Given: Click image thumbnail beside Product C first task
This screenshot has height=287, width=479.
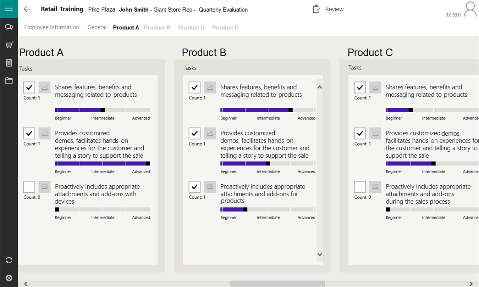Looking at the screenshot, I should (x=375, y=87).
